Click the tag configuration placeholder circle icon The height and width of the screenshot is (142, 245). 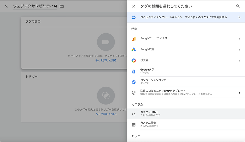[x=106, y=42]
